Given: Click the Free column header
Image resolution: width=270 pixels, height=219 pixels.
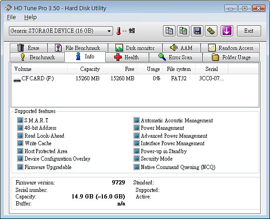Looking at the screenshot, I should click(x=120, y=69).
